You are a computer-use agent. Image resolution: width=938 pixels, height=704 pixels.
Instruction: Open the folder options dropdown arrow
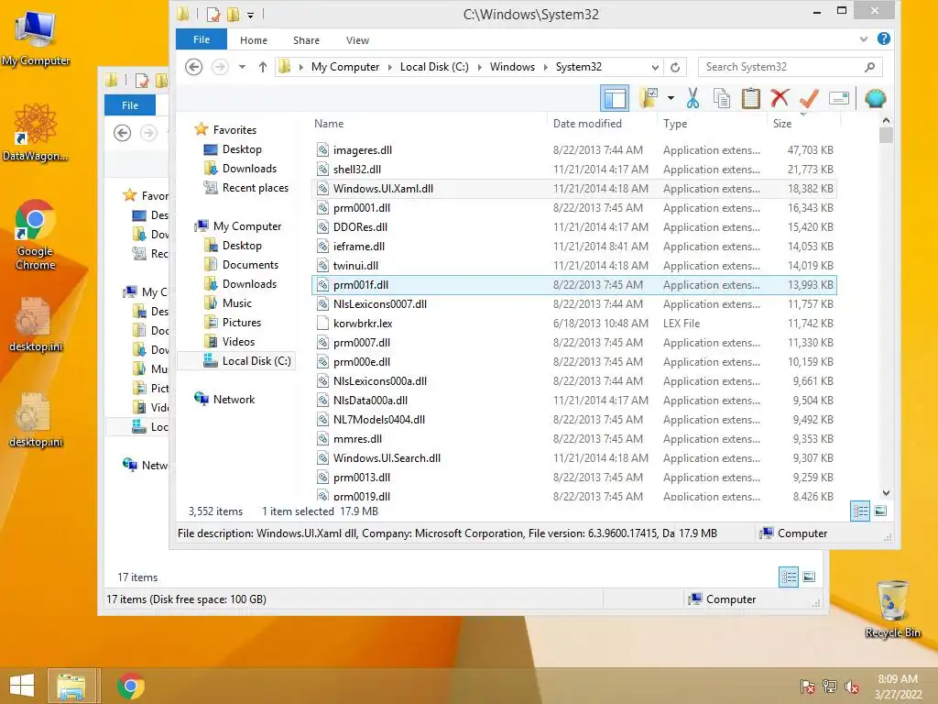point(671,98)
